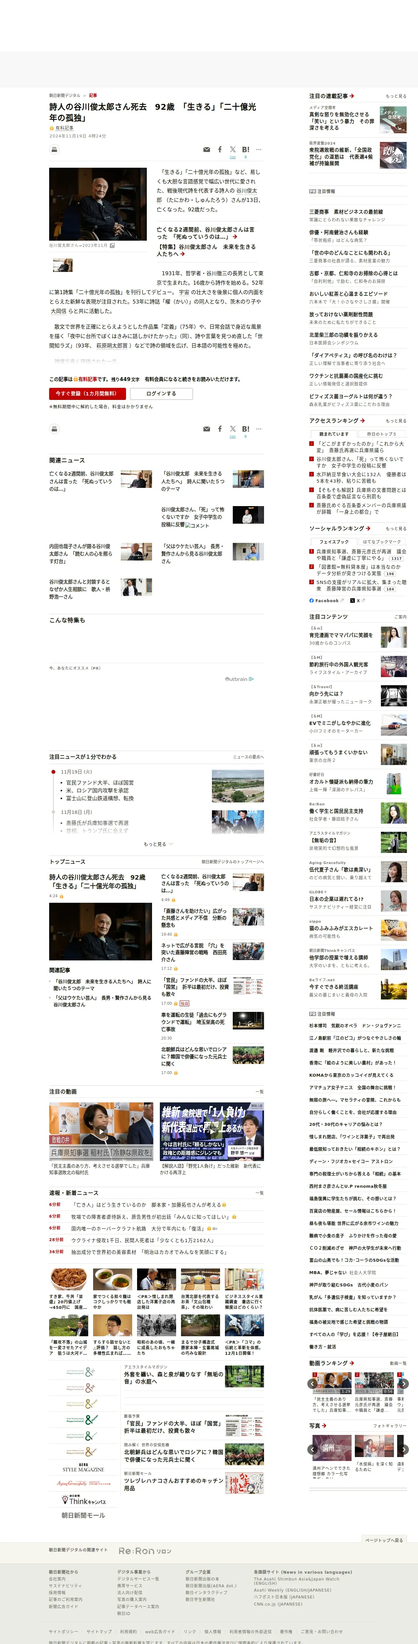
Task: Previous arrow on 写真 carousel
Action: [x=312, y=1449]
